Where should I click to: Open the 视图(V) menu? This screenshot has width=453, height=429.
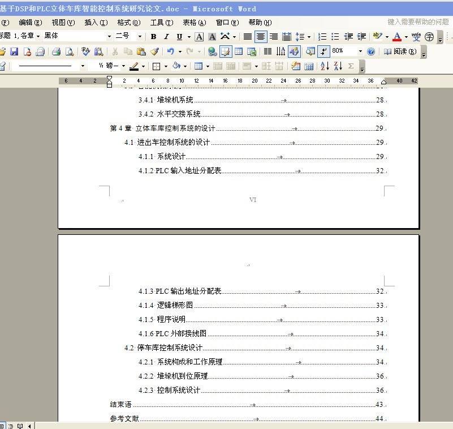pyautogui.click(x=63, y=23)
